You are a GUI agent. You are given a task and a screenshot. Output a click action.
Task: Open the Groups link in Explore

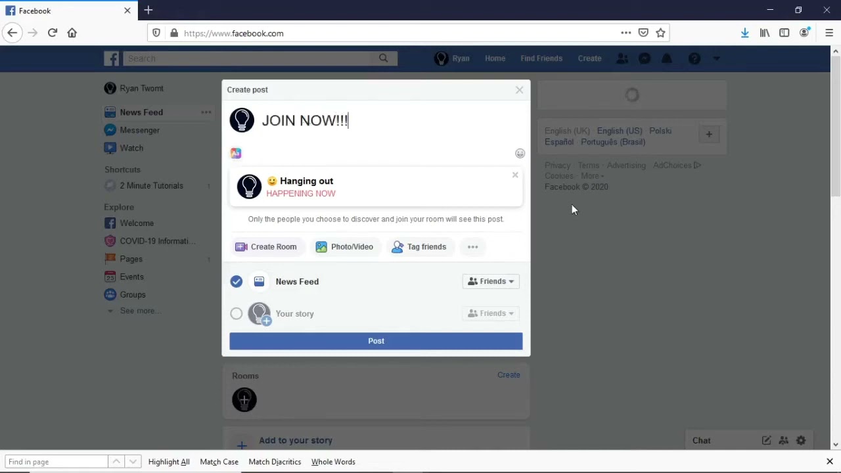(x=132, y=295)
